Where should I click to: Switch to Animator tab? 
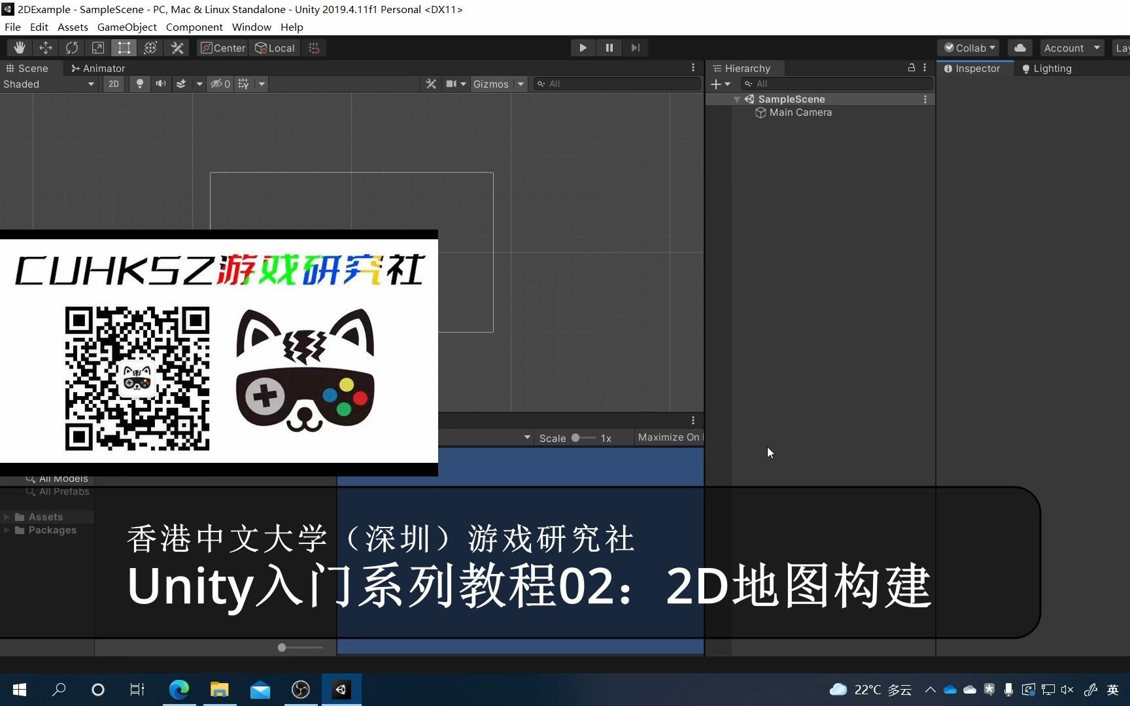coord(98,68)
